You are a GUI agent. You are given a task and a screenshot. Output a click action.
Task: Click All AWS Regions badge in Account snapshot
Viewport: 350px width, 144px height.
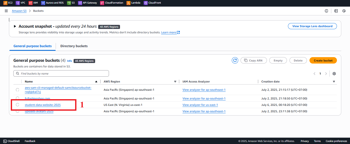(109, 27)
